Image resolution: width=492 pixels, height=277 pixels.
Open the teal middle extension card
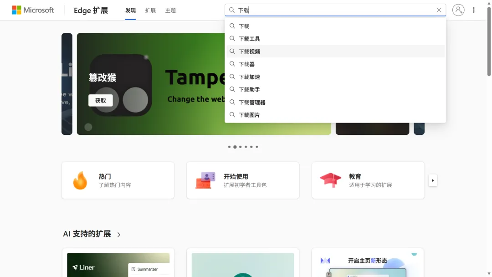(243, 263)
